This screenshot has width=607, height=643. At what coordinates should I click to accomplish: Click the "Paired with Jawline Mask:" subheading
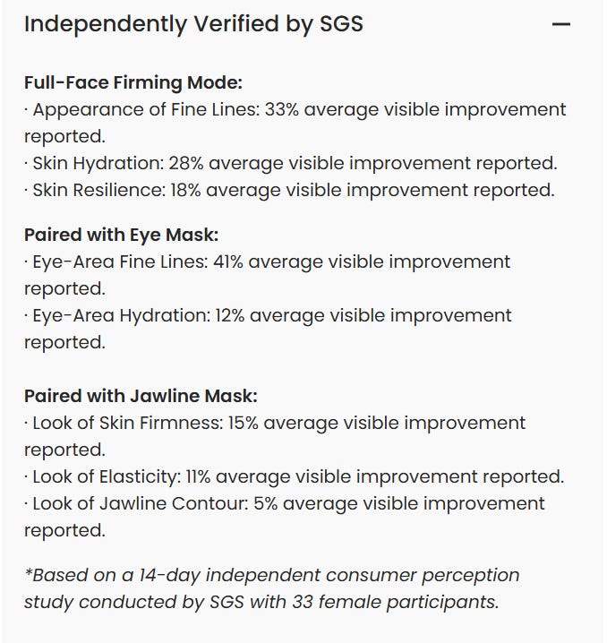[141, 396]
